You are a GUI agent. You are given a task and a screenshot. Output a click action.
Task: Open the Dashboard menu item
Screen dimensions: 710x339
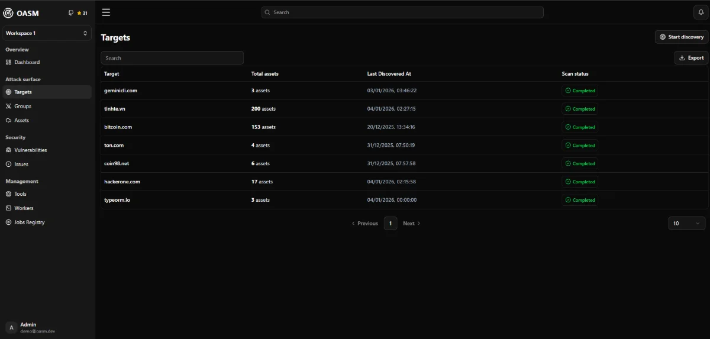pyautogui.click(x=47, y=62)
